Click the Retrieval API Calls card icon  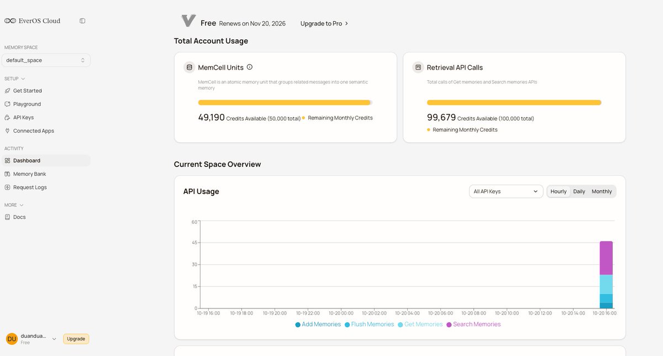[x=418, y=67]
